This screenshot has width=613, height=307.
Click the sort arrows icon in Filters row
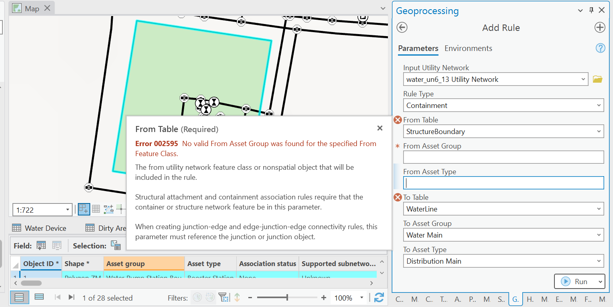tap(237, 297)
